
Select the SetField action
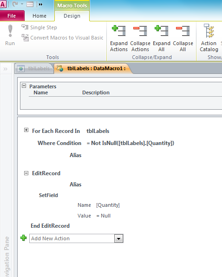[48, 195]
